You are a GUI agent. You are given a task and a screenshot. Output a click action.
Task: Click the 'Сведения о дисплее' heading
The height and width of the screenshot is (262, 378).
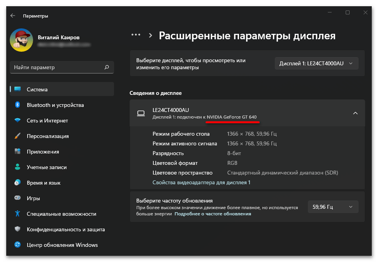(x=155, y=93)
